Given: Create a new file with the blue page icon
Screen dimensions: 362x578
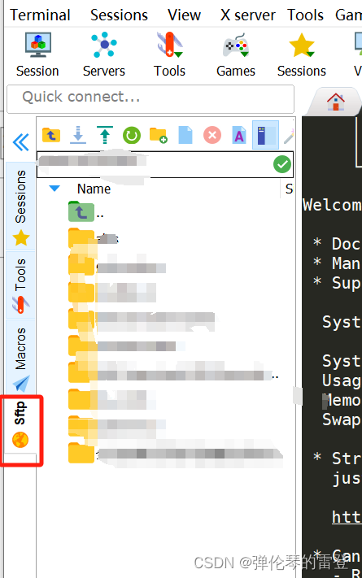Looking at the screenshot, I should coord(185,135).
